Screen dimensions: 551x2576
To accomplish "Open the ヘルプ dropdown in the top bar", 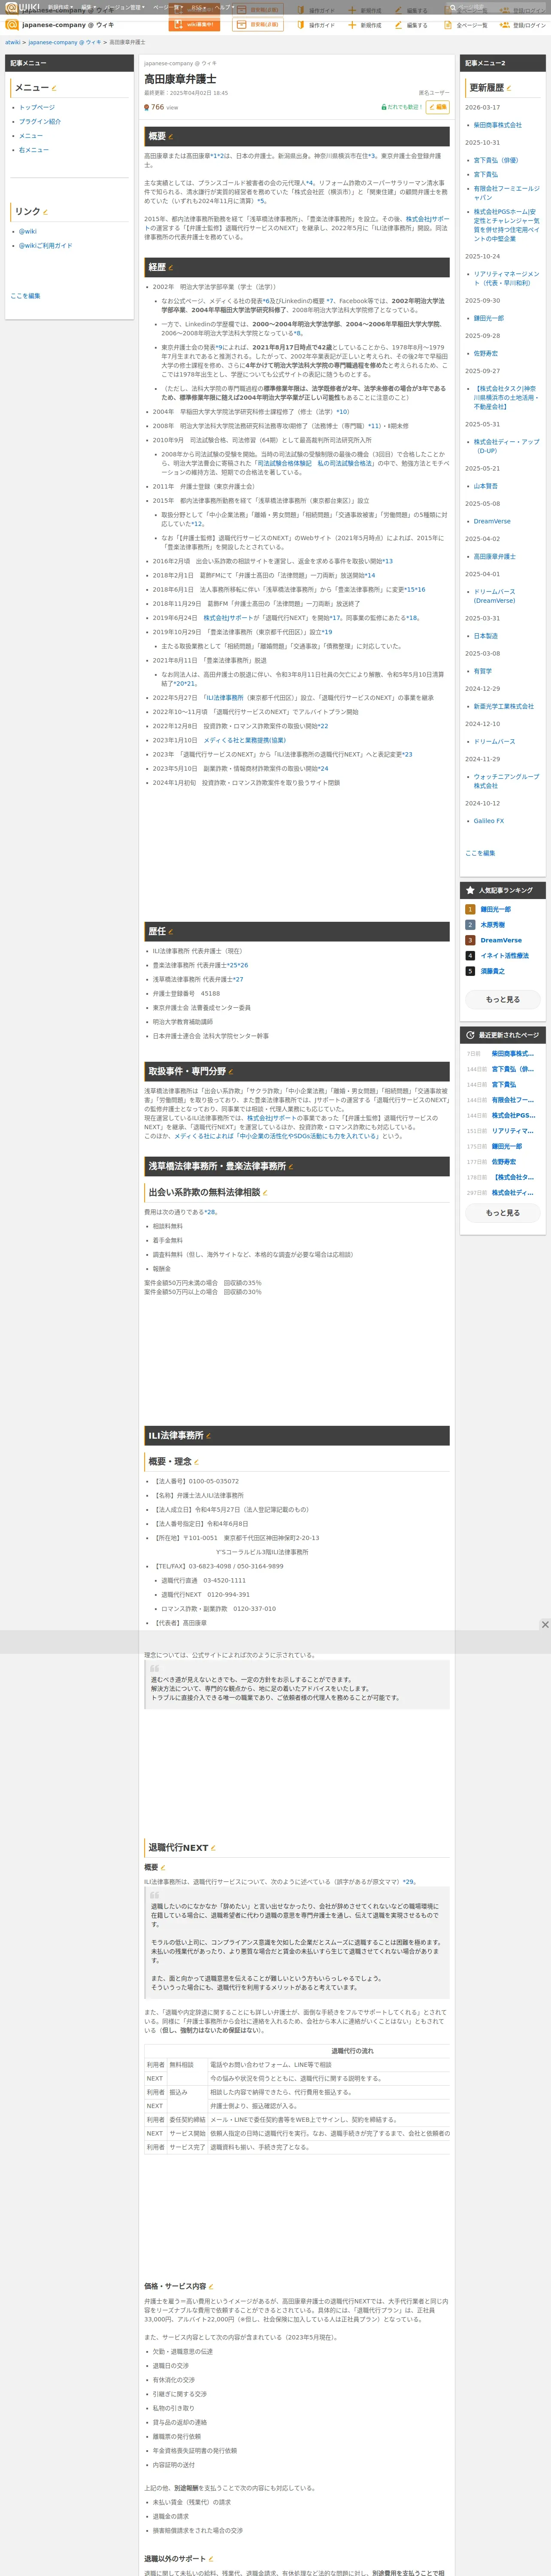I will [224, 7].
